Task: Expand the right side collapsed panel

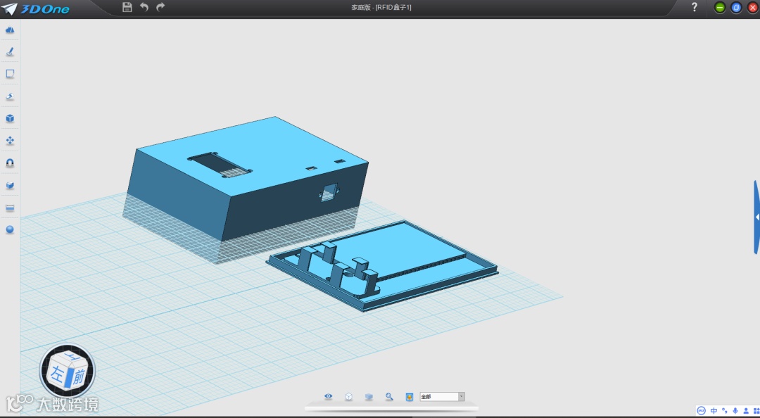Action: click(x=756, y=217)
